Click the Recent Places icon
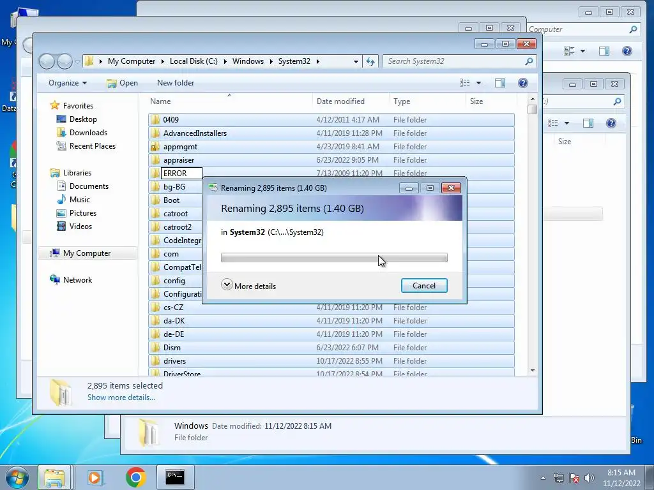Viewport: 654px width, 490px height. tap(61, 146)
